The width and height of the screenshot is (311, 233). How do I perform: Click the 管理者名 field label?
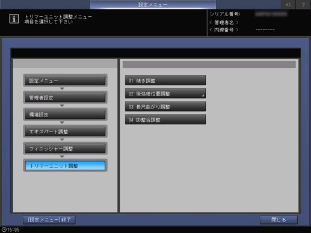[x=224, y=22]
